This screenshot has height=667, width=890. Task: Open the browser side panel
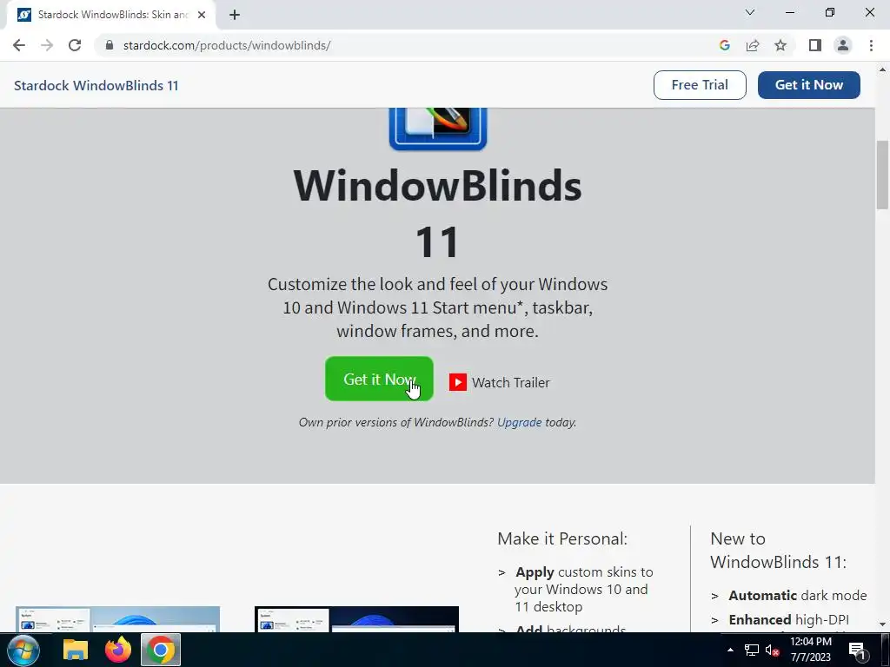click(x=815, y=45)
